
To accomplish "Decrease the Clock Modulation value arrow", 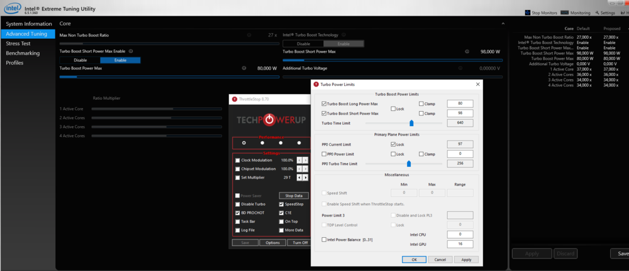I will 299,160.
